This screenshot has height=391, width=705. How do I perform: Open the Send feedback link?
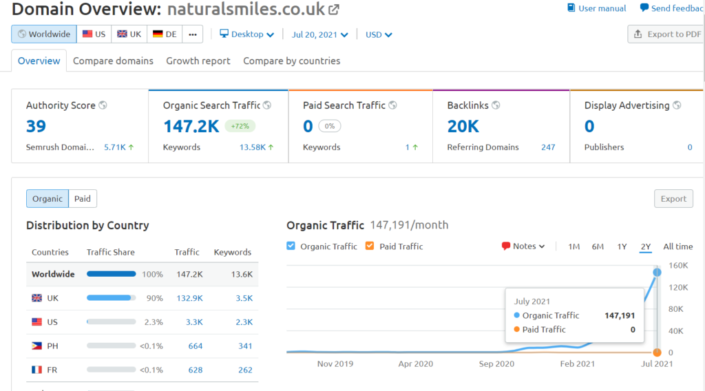tap(672, 8)
